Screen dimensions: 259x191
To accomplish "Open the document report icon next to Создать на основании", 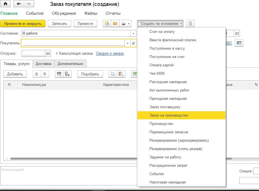I will pos(190,24).
